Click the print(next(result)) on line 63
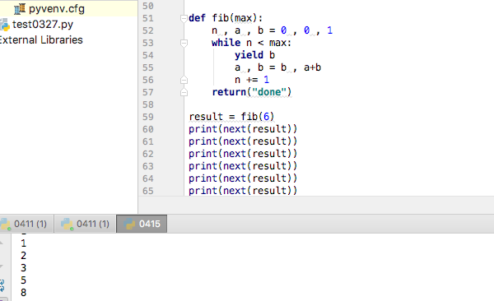Screen dimensions: 494x301 (x=243, y=166)
